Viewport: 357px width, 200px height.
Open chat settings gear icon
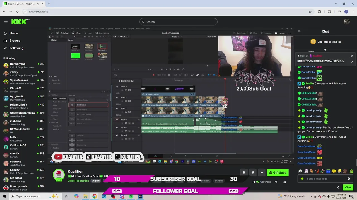click(x=338, y=187)
